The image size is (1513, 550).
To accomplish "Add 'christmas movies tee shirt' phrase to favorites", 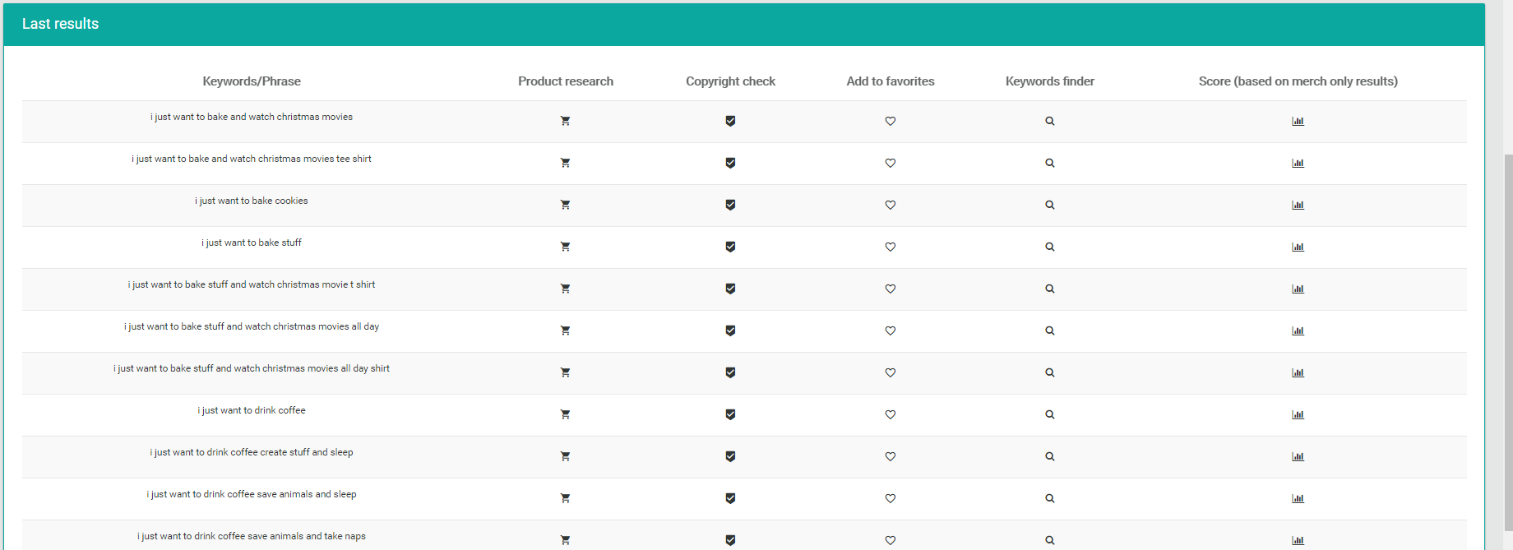I will 890,163.
